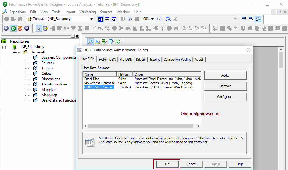Image resolution: width=288 pixels, height=170 pixels.
Task: Select the Targets folder in navigator
Action: [x=47, y=68]
